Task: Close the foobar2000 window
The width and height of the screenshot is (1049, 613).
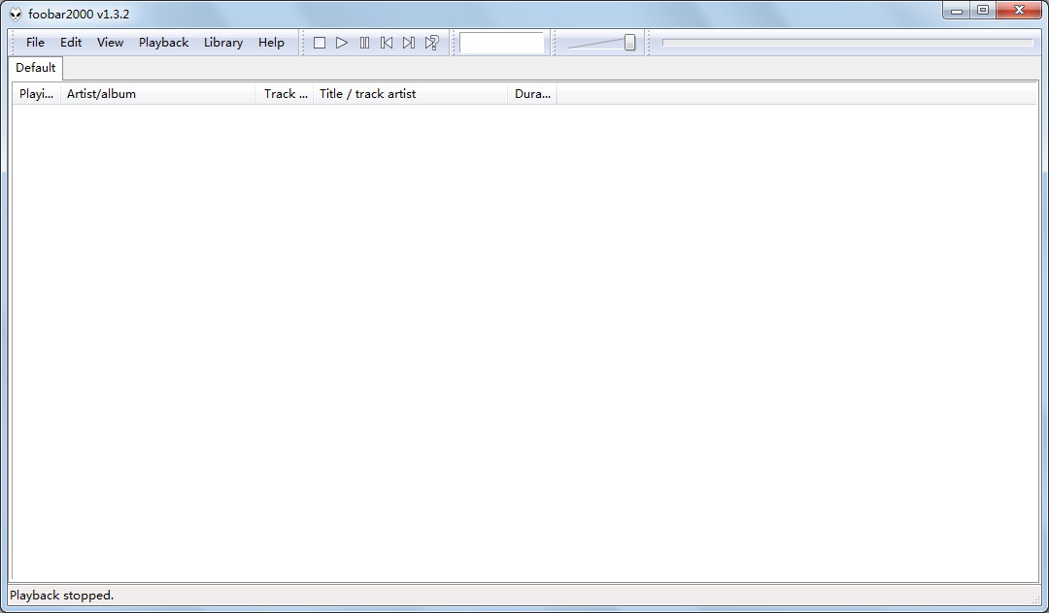Action: [x=1019, y=11]
